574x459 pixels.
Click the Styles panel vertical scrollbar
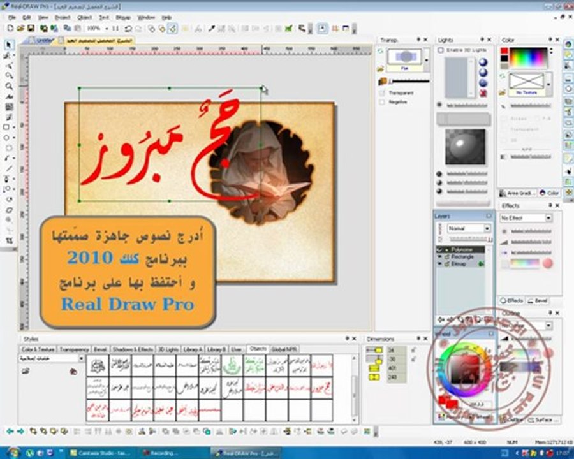tap(354, 389)
